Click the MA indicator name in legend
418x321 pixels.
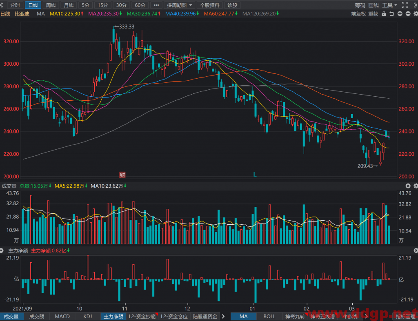pyautogui.click(x=40, y=13)
